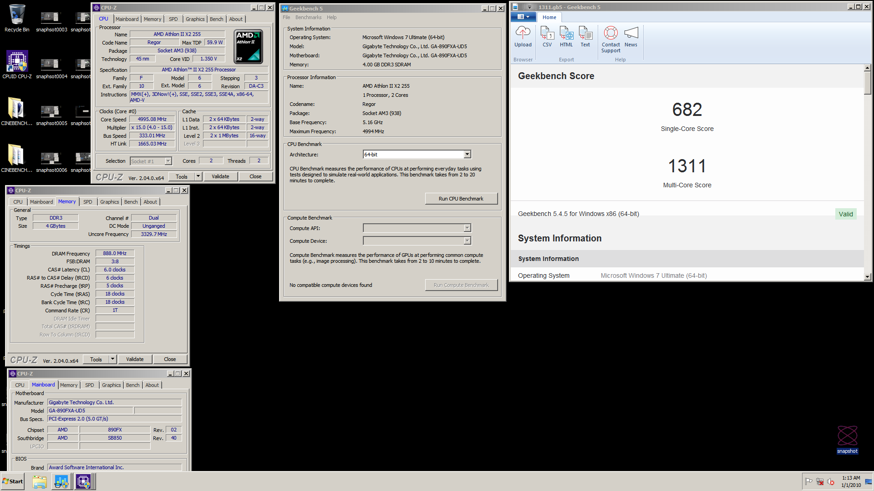The width and height of the screenshot is (874, 491).
Task: Open the Benchmarks menu in Geekbench 5
Action: 308,17
